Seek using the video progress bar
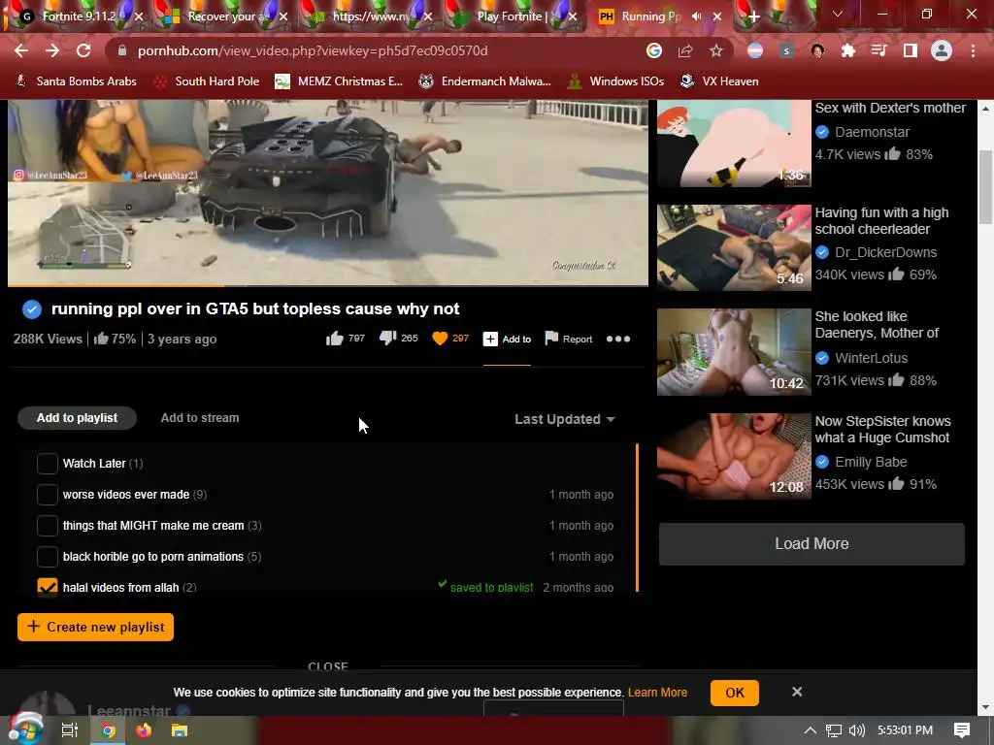 (x=328, y=286)
